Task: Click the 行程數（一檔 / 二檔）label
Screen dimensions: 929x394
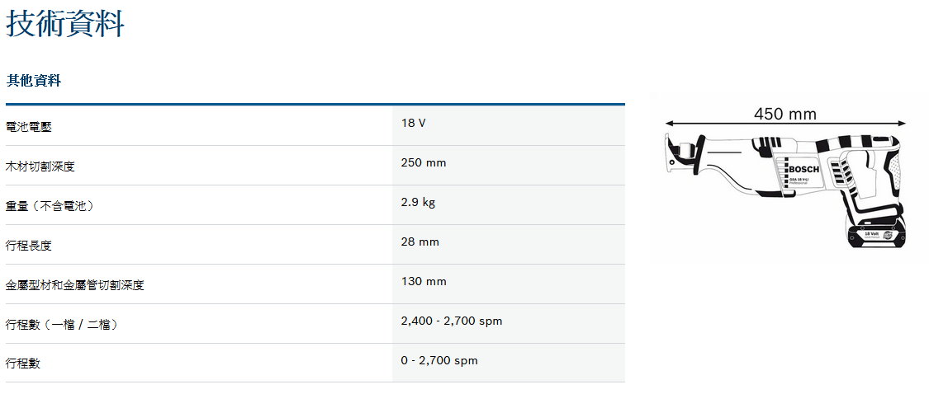Action: point(62,325)
